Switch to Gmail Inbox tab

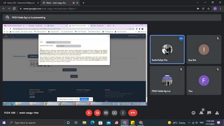coord(21,3)
